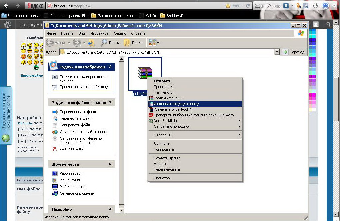340x221 pixels.
Task: Click the Forward arrow in Explorer toolbar
Action: click(x=76, y=43)
